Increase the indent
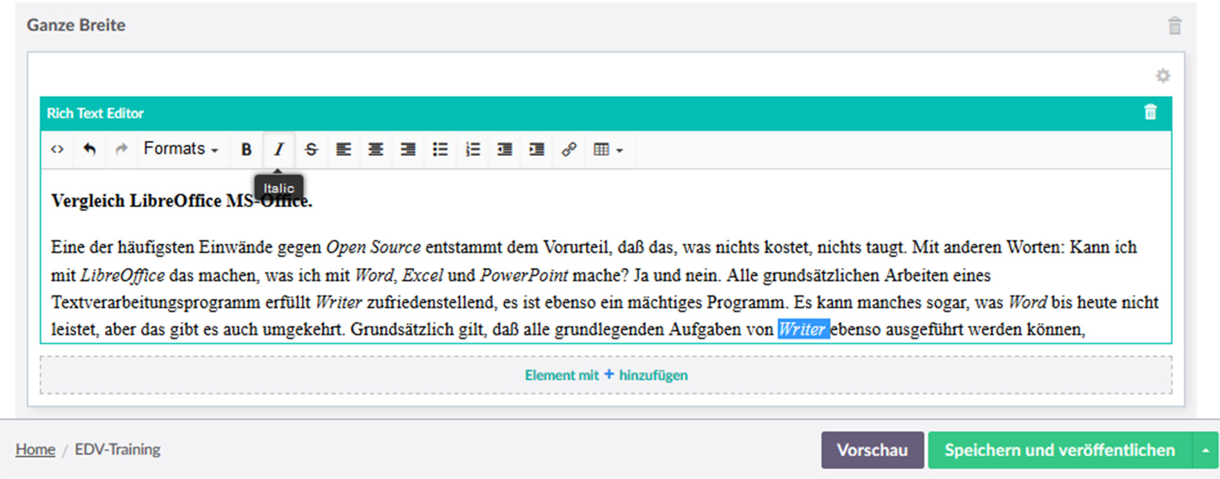The height and width of the screenshot is (479, 1220). pyautogui.click(x=537, y=150)
